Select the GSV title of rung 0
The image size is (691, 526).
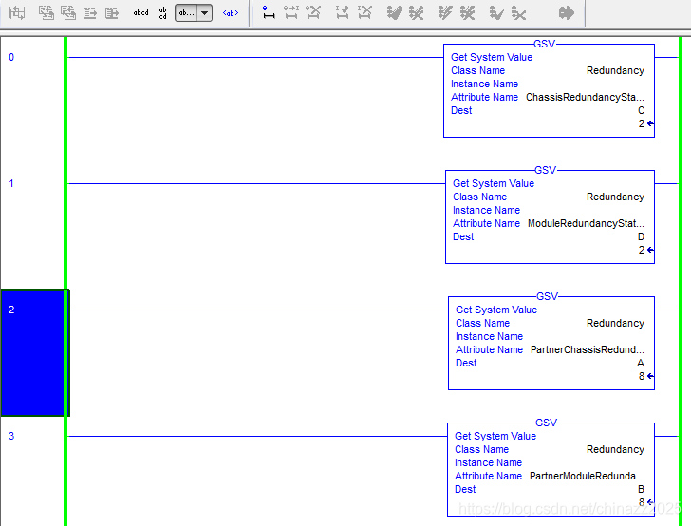[544, 44]
